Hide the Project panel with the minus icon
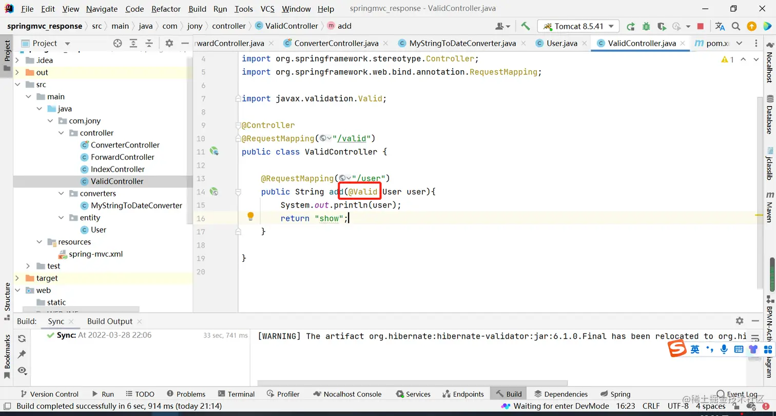 pyautogui.click(x=185, y=44)
